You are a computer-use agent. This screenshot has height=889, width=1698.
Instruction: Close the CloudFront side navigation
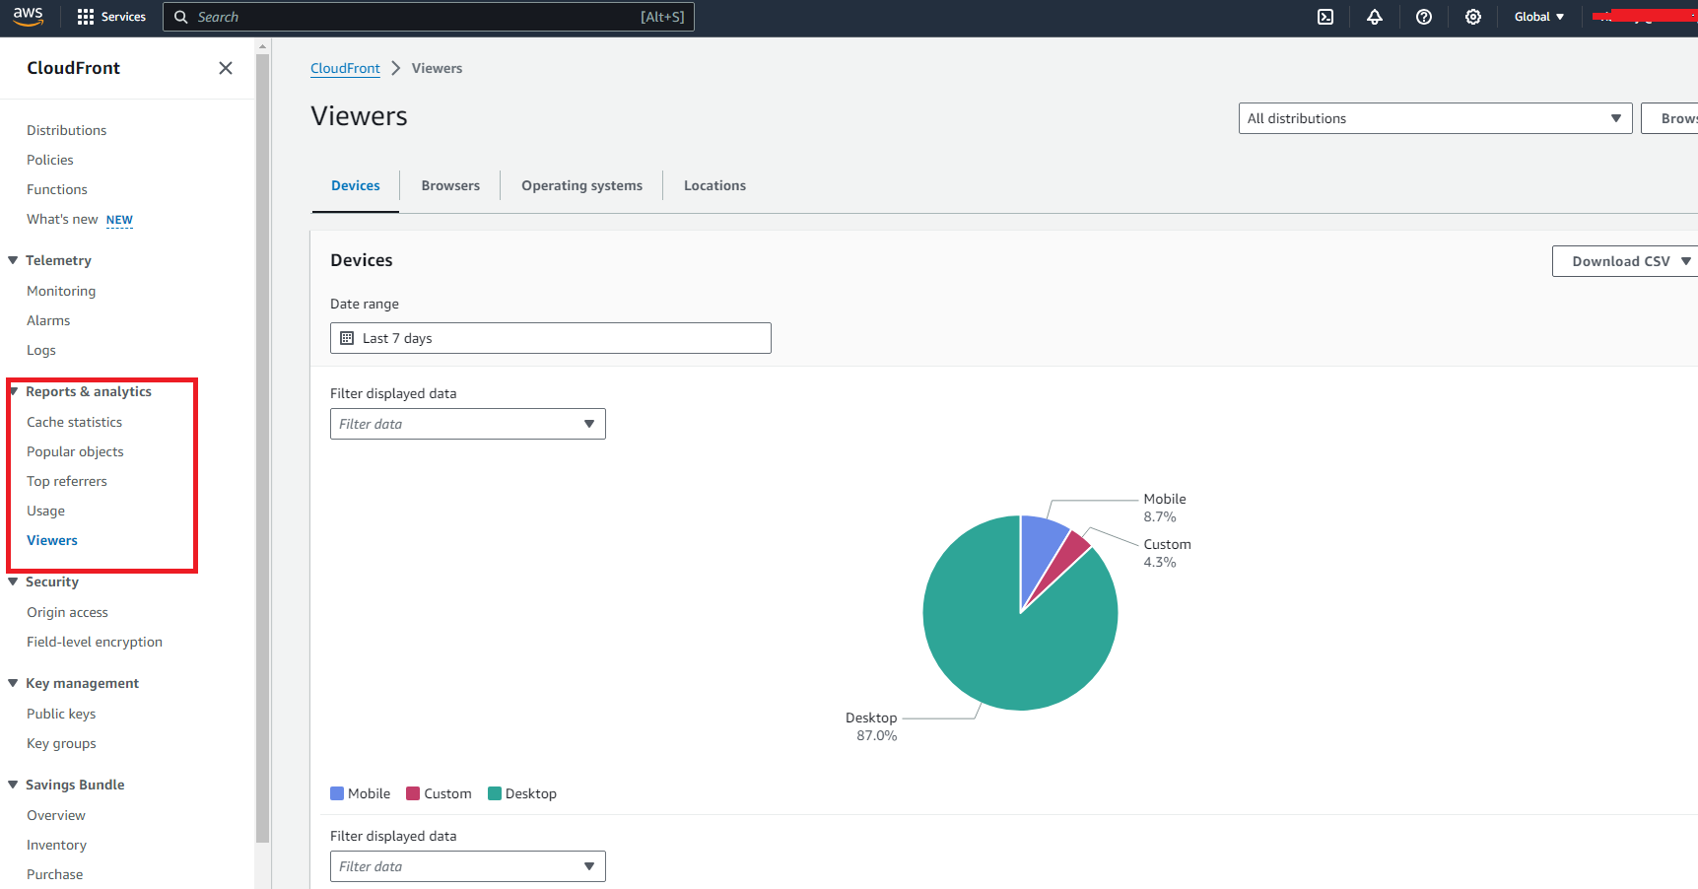click(x=226, y=68)
